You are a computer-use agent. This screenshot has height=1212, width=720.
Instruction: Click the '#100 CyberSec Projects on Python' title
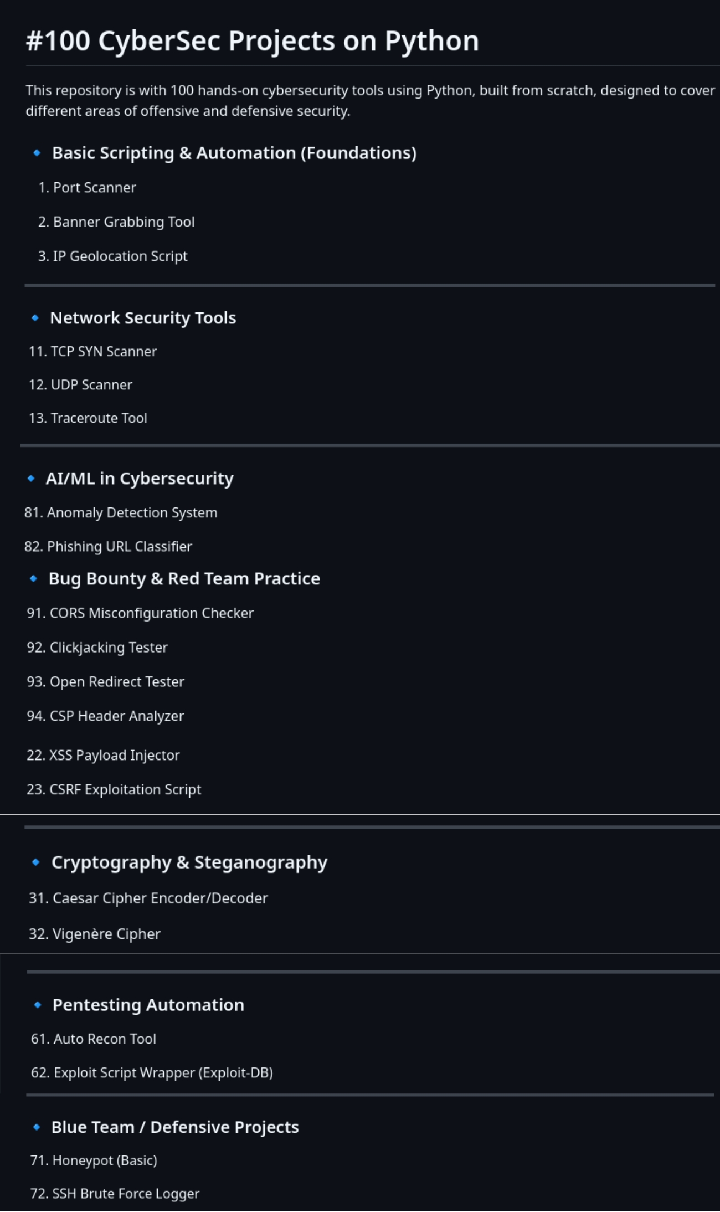point(252,41)
